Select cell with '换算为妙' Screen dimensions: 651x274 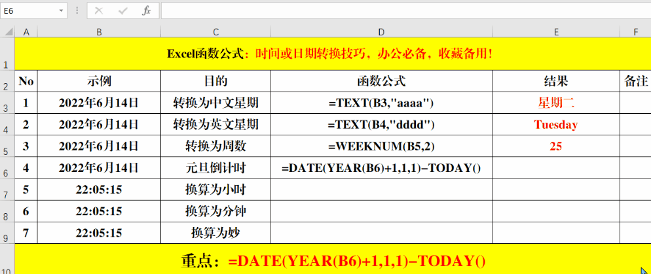215,233
